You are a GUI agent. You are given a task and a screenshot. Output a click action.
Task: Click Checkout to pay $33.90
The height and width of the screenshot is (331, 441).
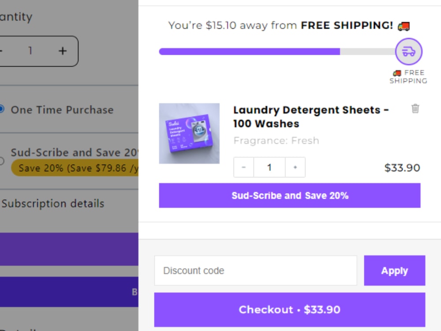pyautogui.click(x=289, y=310)
